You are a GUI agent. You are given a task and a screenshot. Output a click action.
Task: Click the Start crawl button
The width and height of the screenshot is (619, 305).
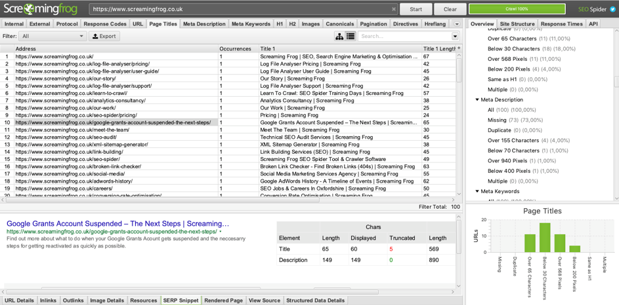point(416,9)
